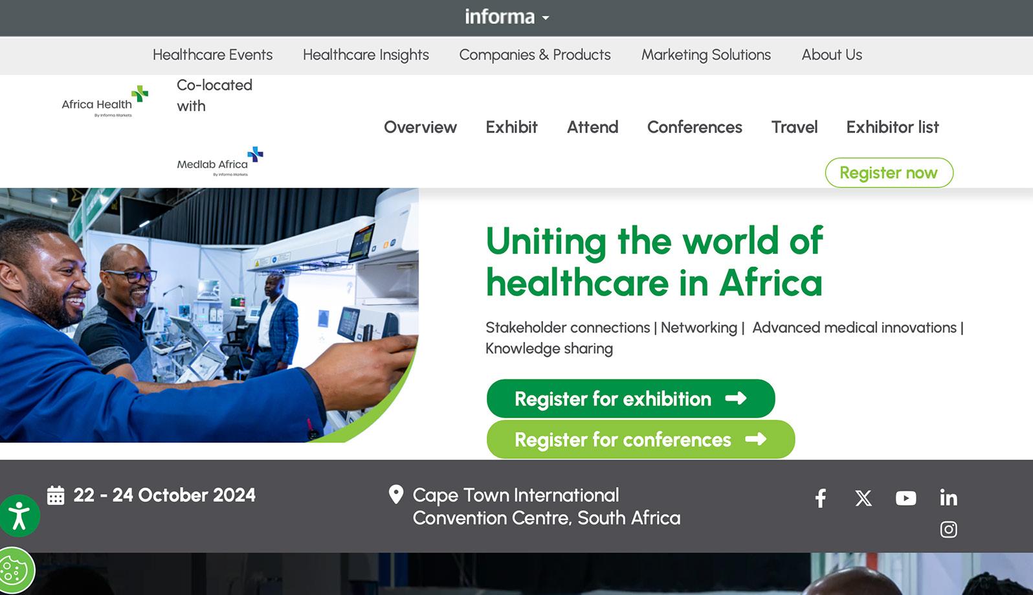Open cookie preferences icon

point(14,570)
